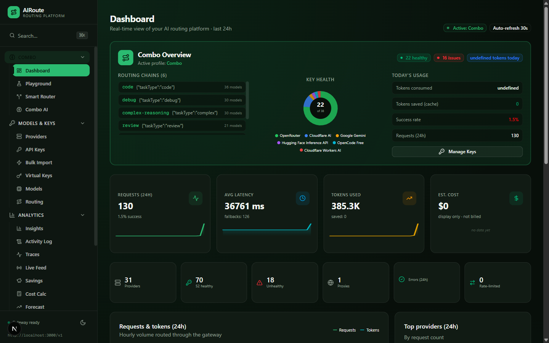The height and width of the screenshot is (343, 549).
Task: Select the review routing chain row
Action: tap(182, 126)
